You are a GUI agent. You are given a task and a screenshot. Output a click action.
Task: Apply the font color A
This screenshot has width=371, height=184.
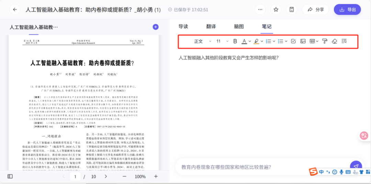coord(244,42)
